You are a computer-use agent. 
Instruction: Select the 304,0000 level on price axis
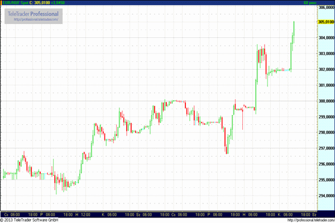(326, 38)
